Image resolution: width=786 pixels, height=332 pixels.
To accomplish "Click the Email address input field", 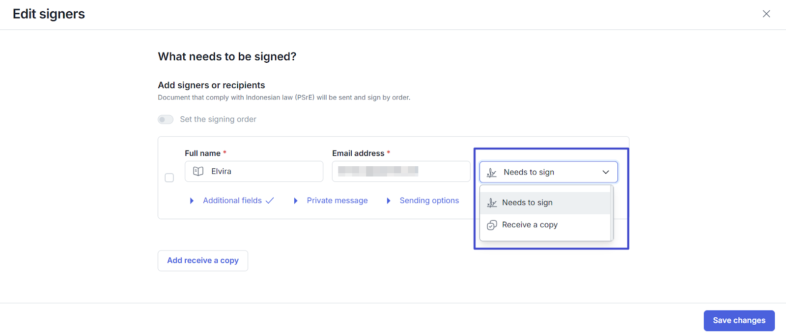I will [400, 171].
